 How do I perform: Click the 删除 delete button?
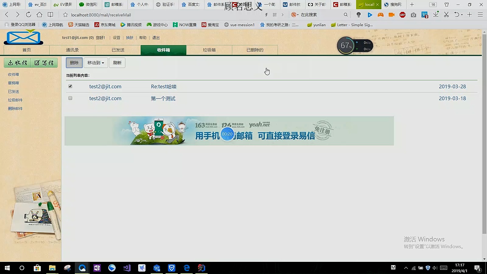tap(74, 63)
